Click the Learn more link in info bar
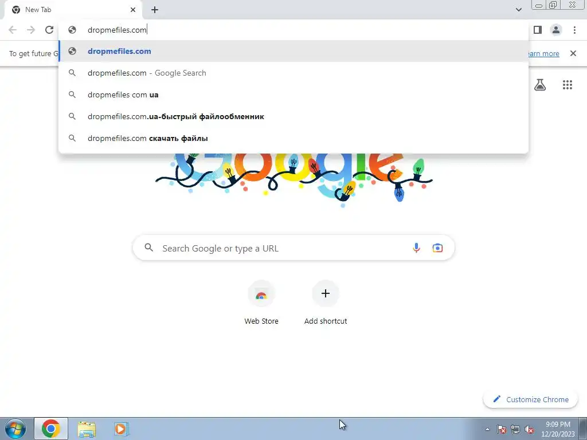Viewport: 587px width, 440px height. pyautogui.click(x=543, y=53)
